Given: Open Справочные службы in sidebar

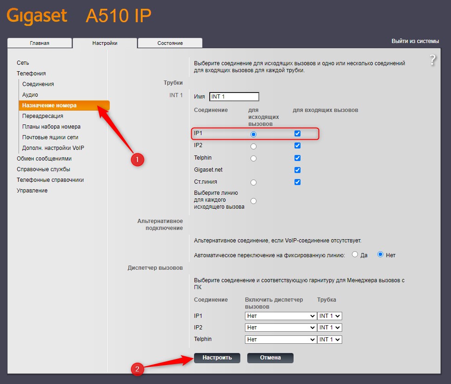Looking at the screenshot, I should click(44, 169).
